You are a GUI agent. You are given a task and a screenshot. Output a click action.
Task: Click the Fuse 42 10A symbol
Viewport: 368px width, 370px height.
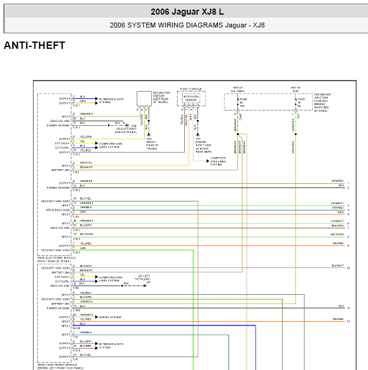[x=238, y=103]
